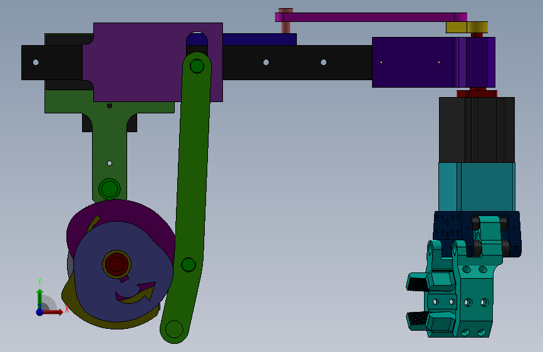The width and height of the screenshot is (543, 352).
Task: Select the yellow block under magenta bar's right end
Action: click(x=467, y=27)
